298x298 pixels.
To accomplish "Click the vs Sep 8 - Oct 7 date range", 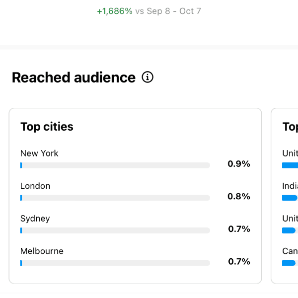I will [x=168, y=11].
